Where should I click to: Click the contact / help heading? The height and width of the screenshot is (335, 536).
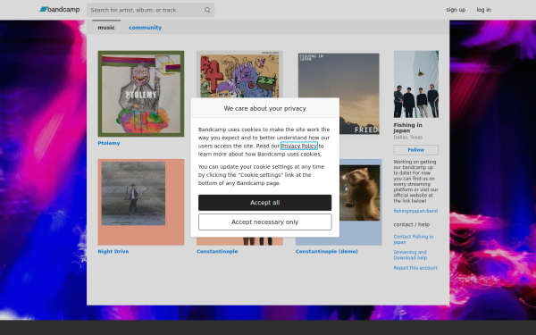pos(411,224)
